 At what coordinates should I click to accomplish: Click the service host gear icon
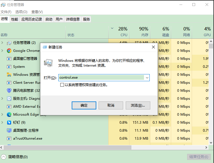click(9, 99)
